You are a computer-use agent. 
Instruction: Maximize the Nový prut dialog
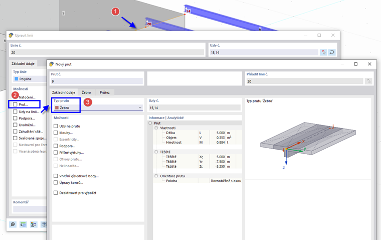pos(356,64)
